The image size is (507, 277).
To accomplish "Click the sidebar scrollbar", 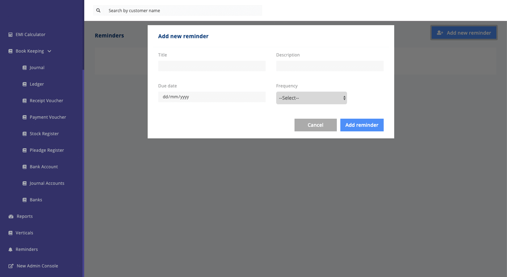I will [x=83, y=173].
